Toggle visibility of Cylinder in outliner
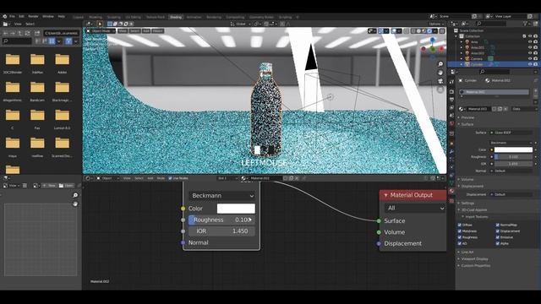The image size is (541, 304). [530, 64]
